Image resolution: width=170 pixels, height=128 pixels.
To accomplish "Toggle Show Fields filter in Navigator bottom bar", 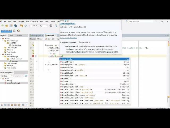I will click(5, 105).
